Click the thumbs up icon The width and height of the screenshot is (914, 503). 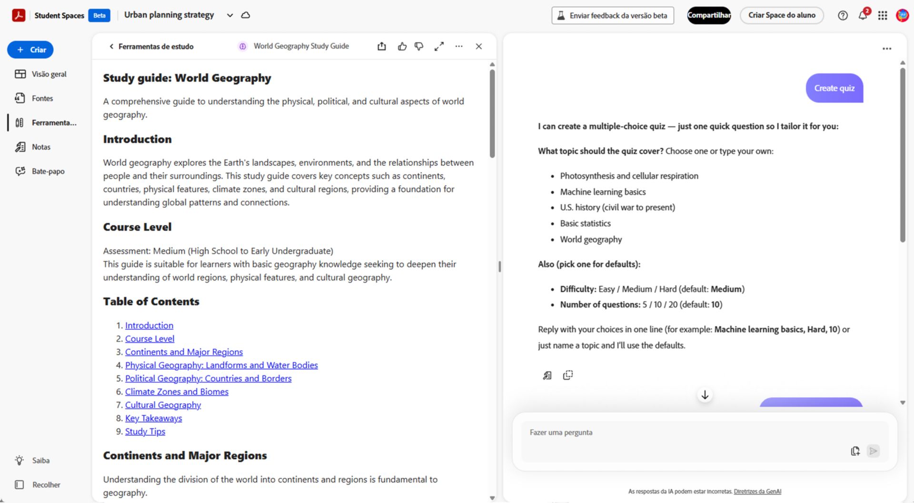tap(402, 46)
